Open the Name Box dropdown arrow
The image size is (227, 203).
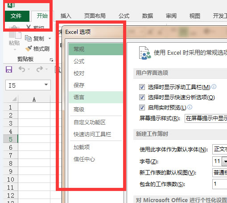pyautogui.click(x=46, y=85)
